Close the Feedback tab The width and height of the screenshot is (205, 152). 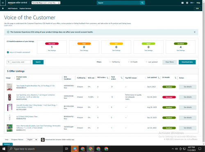(x=11, y=144)
